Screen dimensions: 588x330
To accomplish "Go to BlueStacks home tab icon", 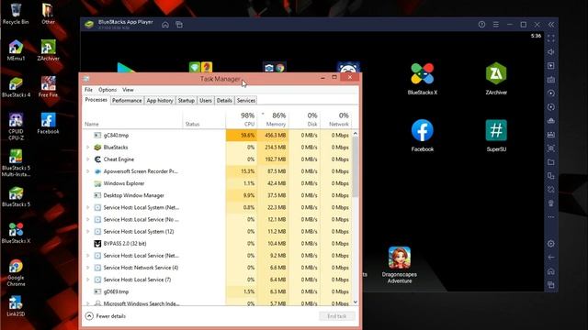I will point(165,25).
